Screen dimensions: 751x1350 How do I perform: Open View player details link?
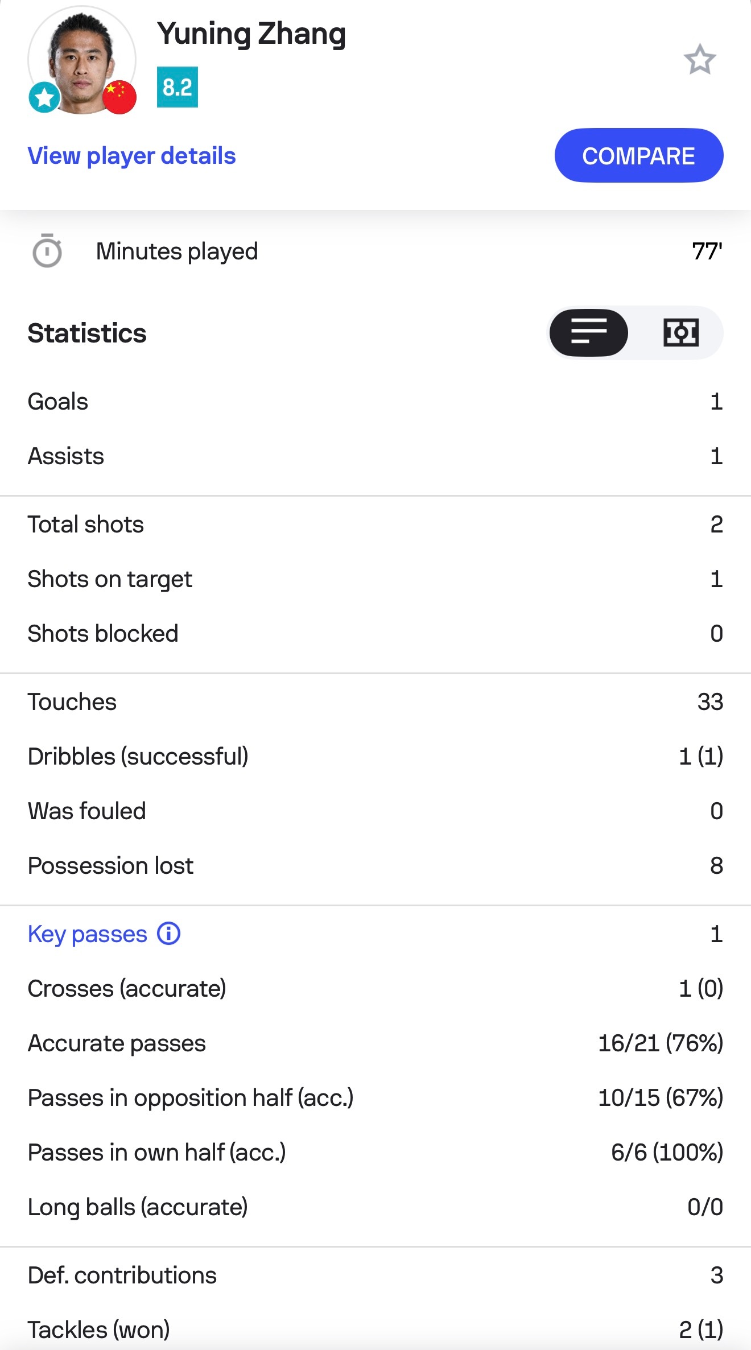click(x=131, y=156)
